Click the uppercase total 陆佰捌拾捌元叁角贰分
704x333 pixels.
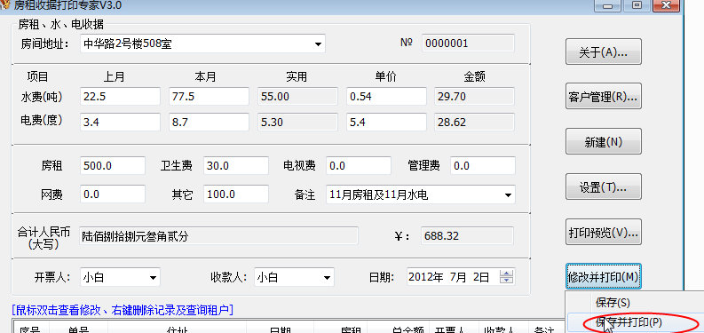click(219, 235)
